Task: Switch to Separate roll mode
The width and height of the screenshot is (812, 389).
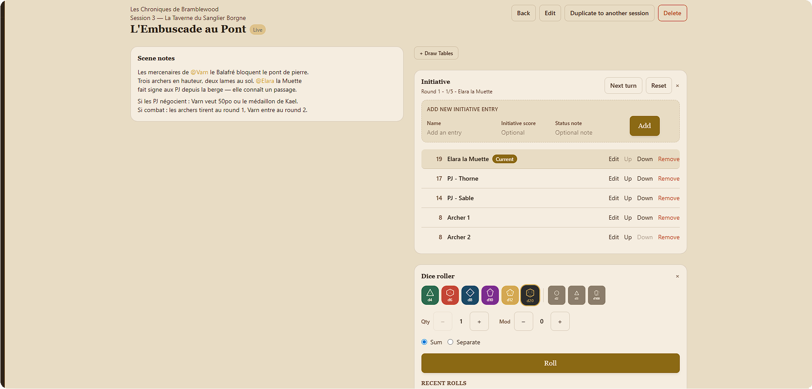Action: point(451,342)
